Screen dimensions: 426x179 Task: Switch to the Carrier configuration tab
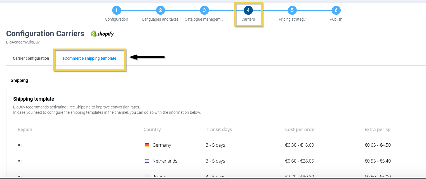[31, 58]
